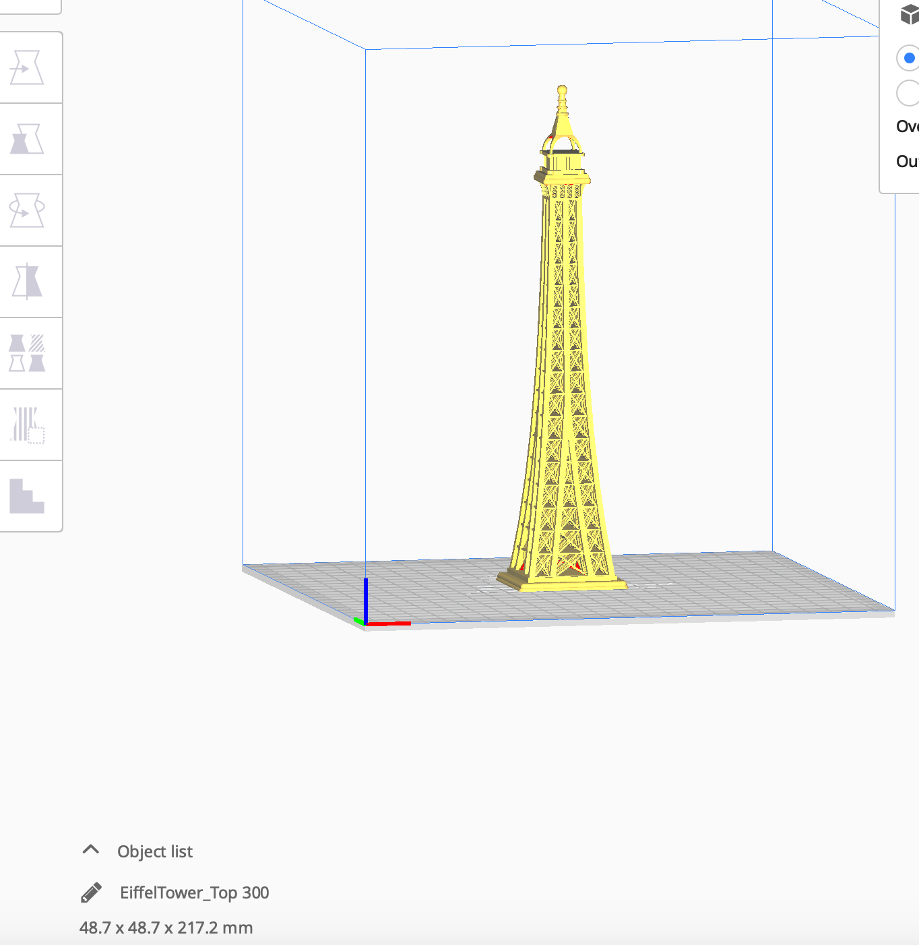Select the filled blue radio button
Screen dimensions: 919x945
click(x=908, y=58)
